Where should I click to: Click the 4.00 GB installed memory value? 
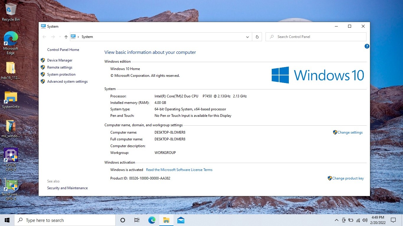pos(160,103)
